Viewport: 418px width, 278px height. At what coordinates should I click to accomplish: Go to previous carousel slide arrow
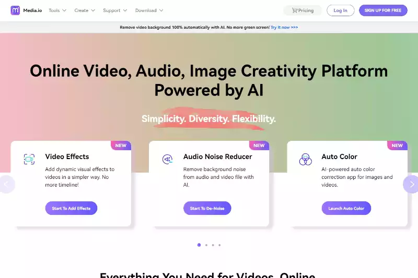point(6,184)
